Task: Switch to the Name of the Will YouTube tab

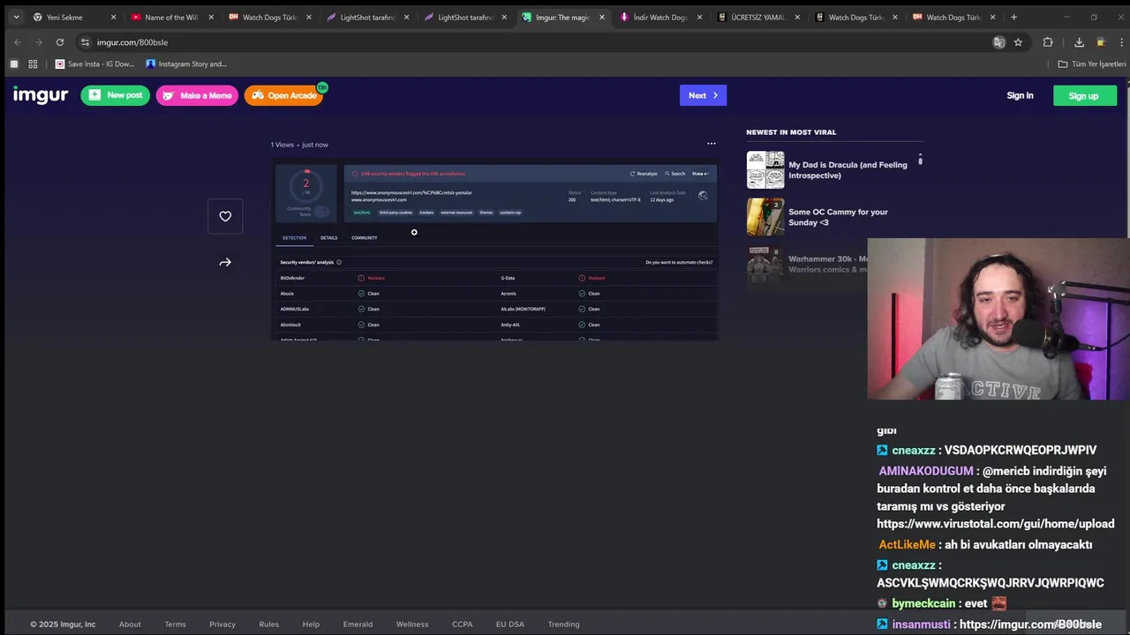Action: tap(170, 17)
